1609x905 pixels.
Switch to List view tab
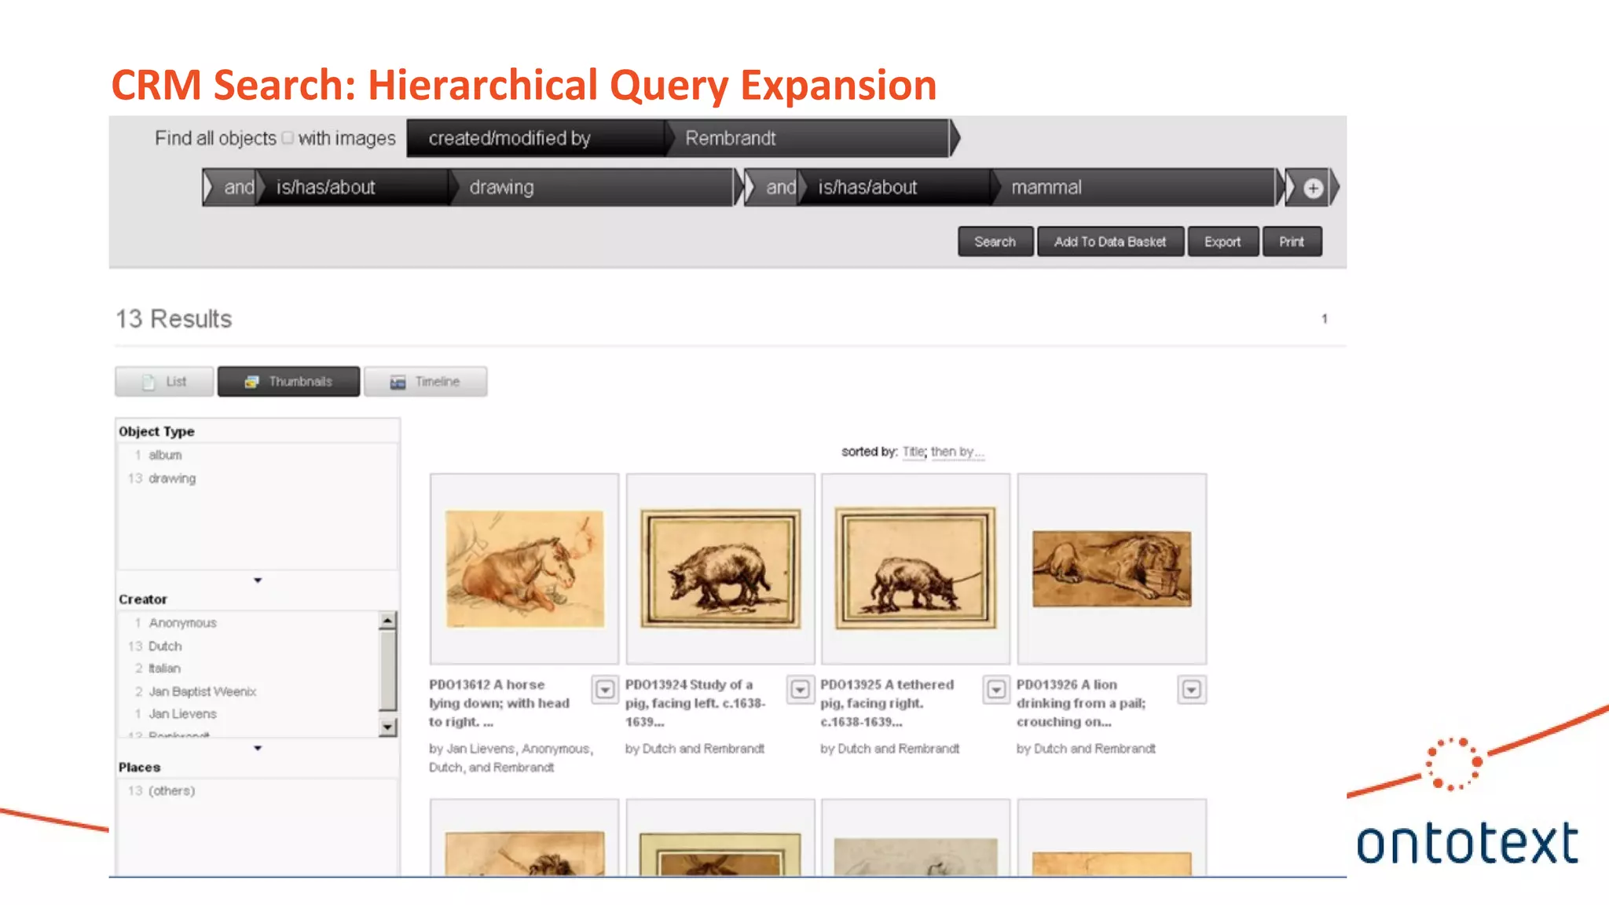tap(164, 382)
